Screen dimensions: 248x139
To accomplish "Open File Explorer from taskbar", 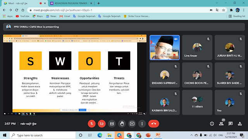I will [x=109, y=135].
